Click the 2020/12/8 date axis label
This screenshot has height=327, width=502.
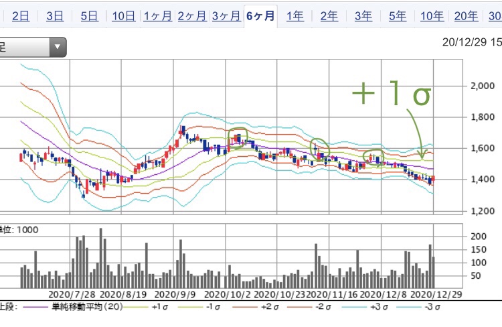click(x=384, y=294)
